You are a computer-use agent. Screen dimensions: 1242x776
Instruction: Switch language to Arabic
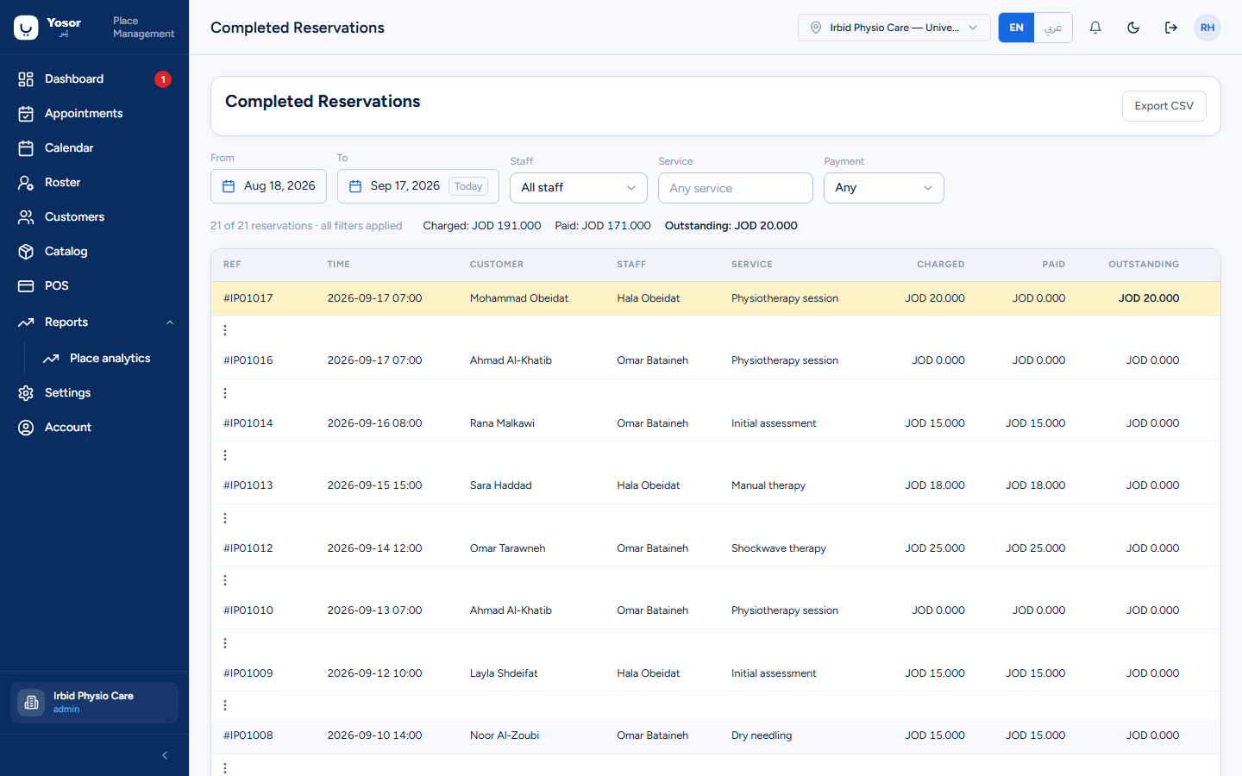pyautogui.click(x=1053, y=28)
